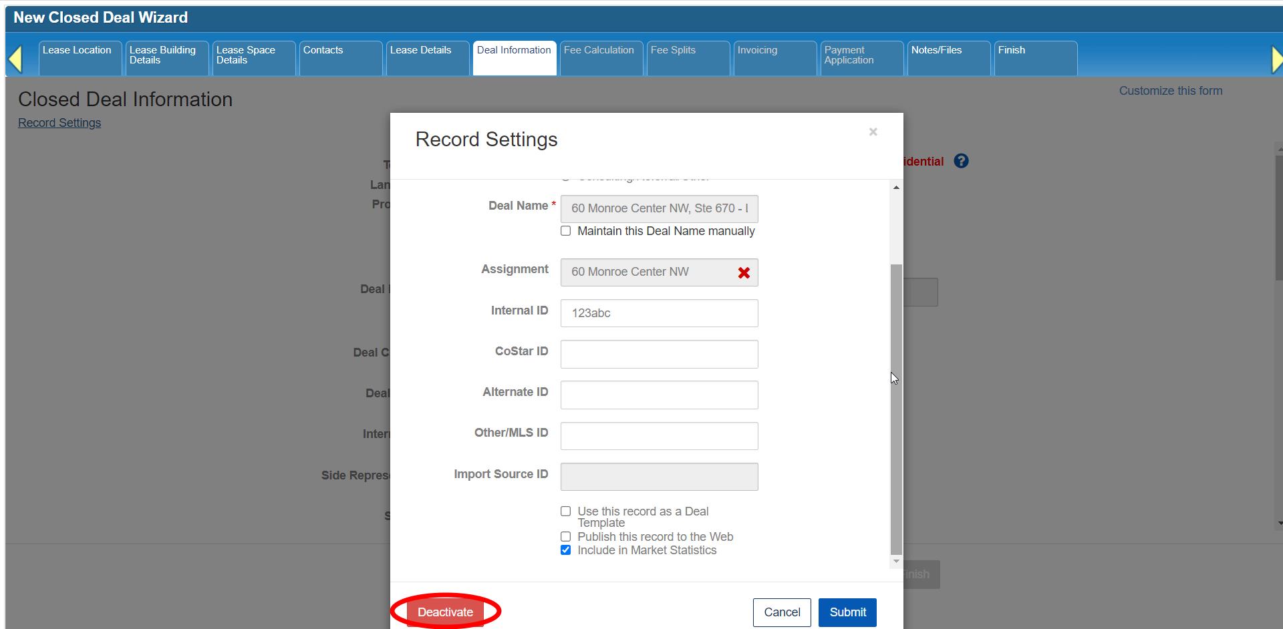Screen dimensions: 1283x629
Task: Click the right yellow wizard arrow
Action: [x=1276, y=59]
